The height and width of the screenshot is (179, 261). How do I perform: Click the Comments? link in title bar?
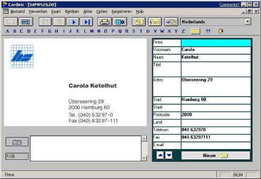click(229, 4)
